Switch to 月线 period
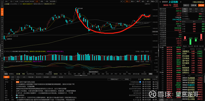205x101 pixels. click(47, 1)
